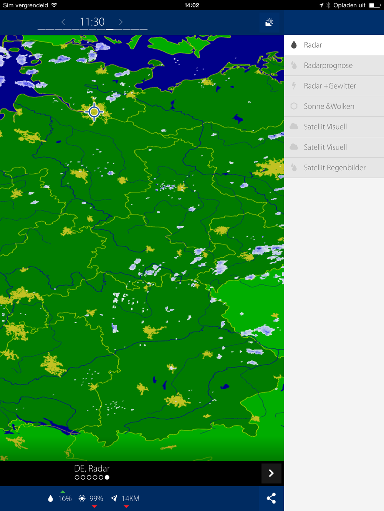The height and width of the screenshot is (511, 384).
Task: Select the first page indicator dot
Action: [77, 477]
